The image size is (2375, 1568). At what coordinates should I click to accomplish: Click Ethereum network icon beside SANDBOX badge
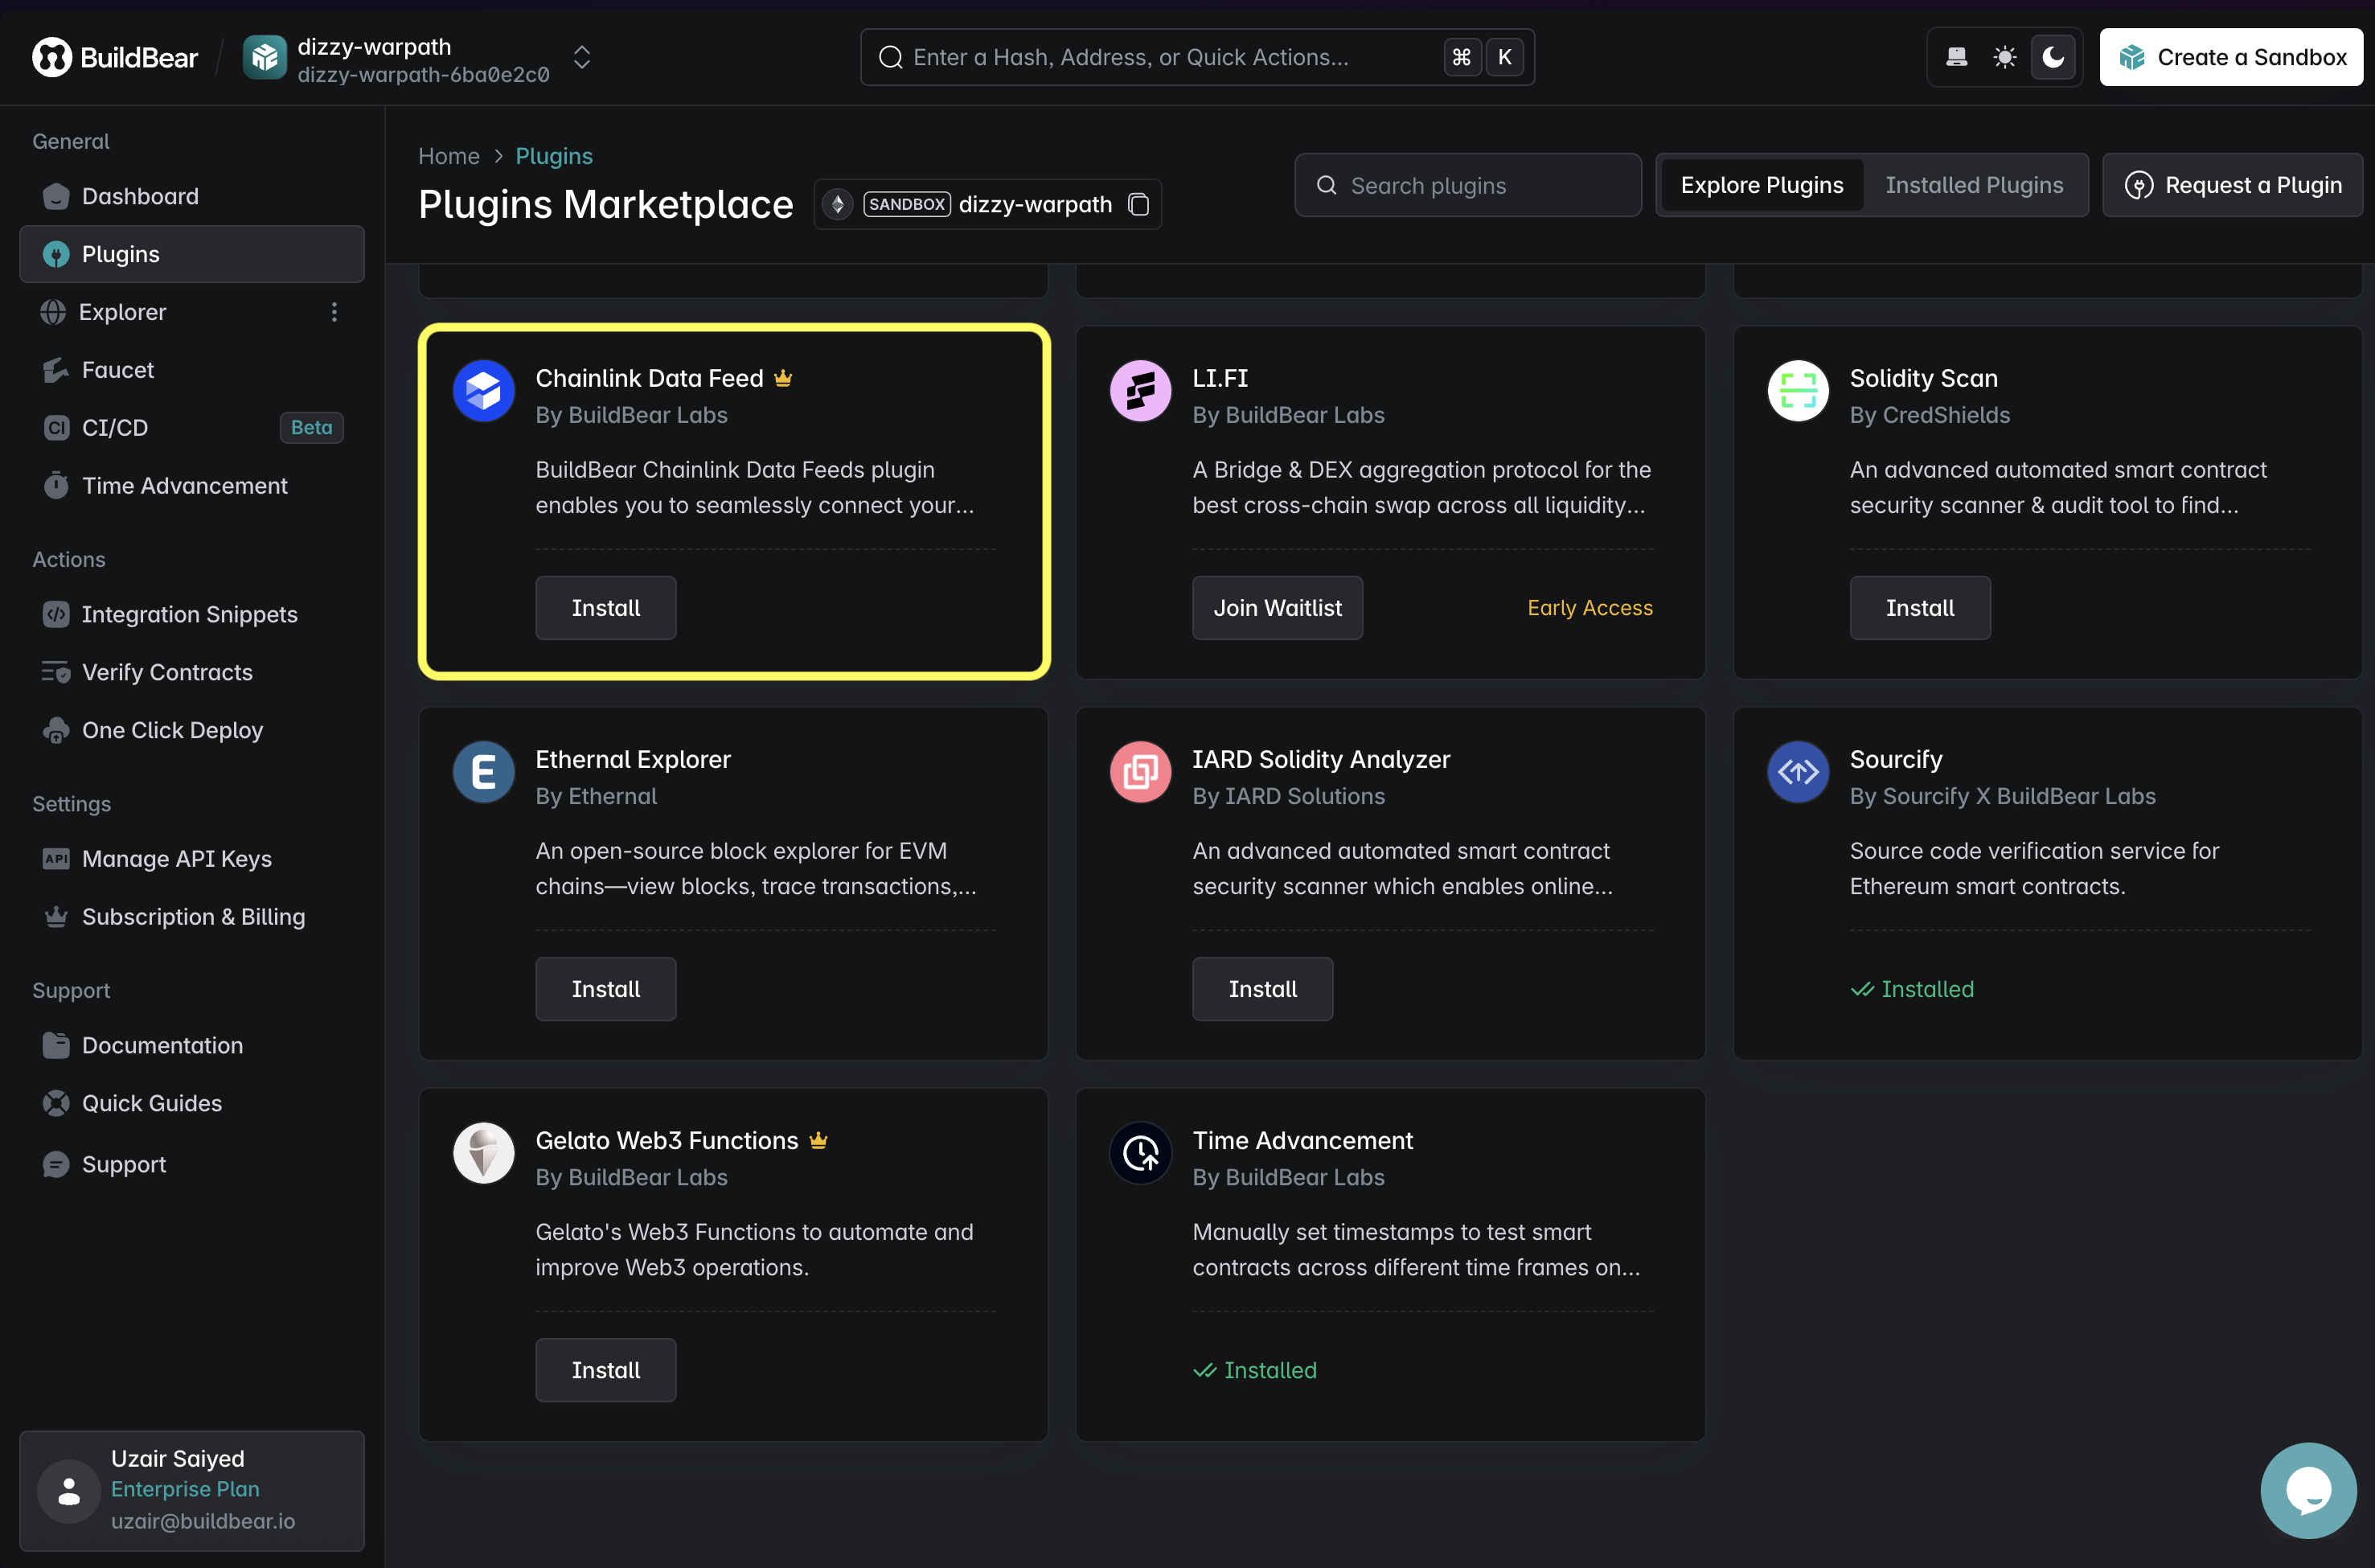point(838,204)
